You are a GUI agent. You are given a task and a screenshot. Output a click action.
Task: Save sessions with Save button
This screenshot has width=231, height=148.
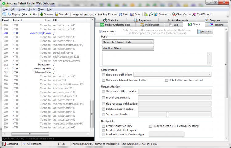(x=135, y=14)
